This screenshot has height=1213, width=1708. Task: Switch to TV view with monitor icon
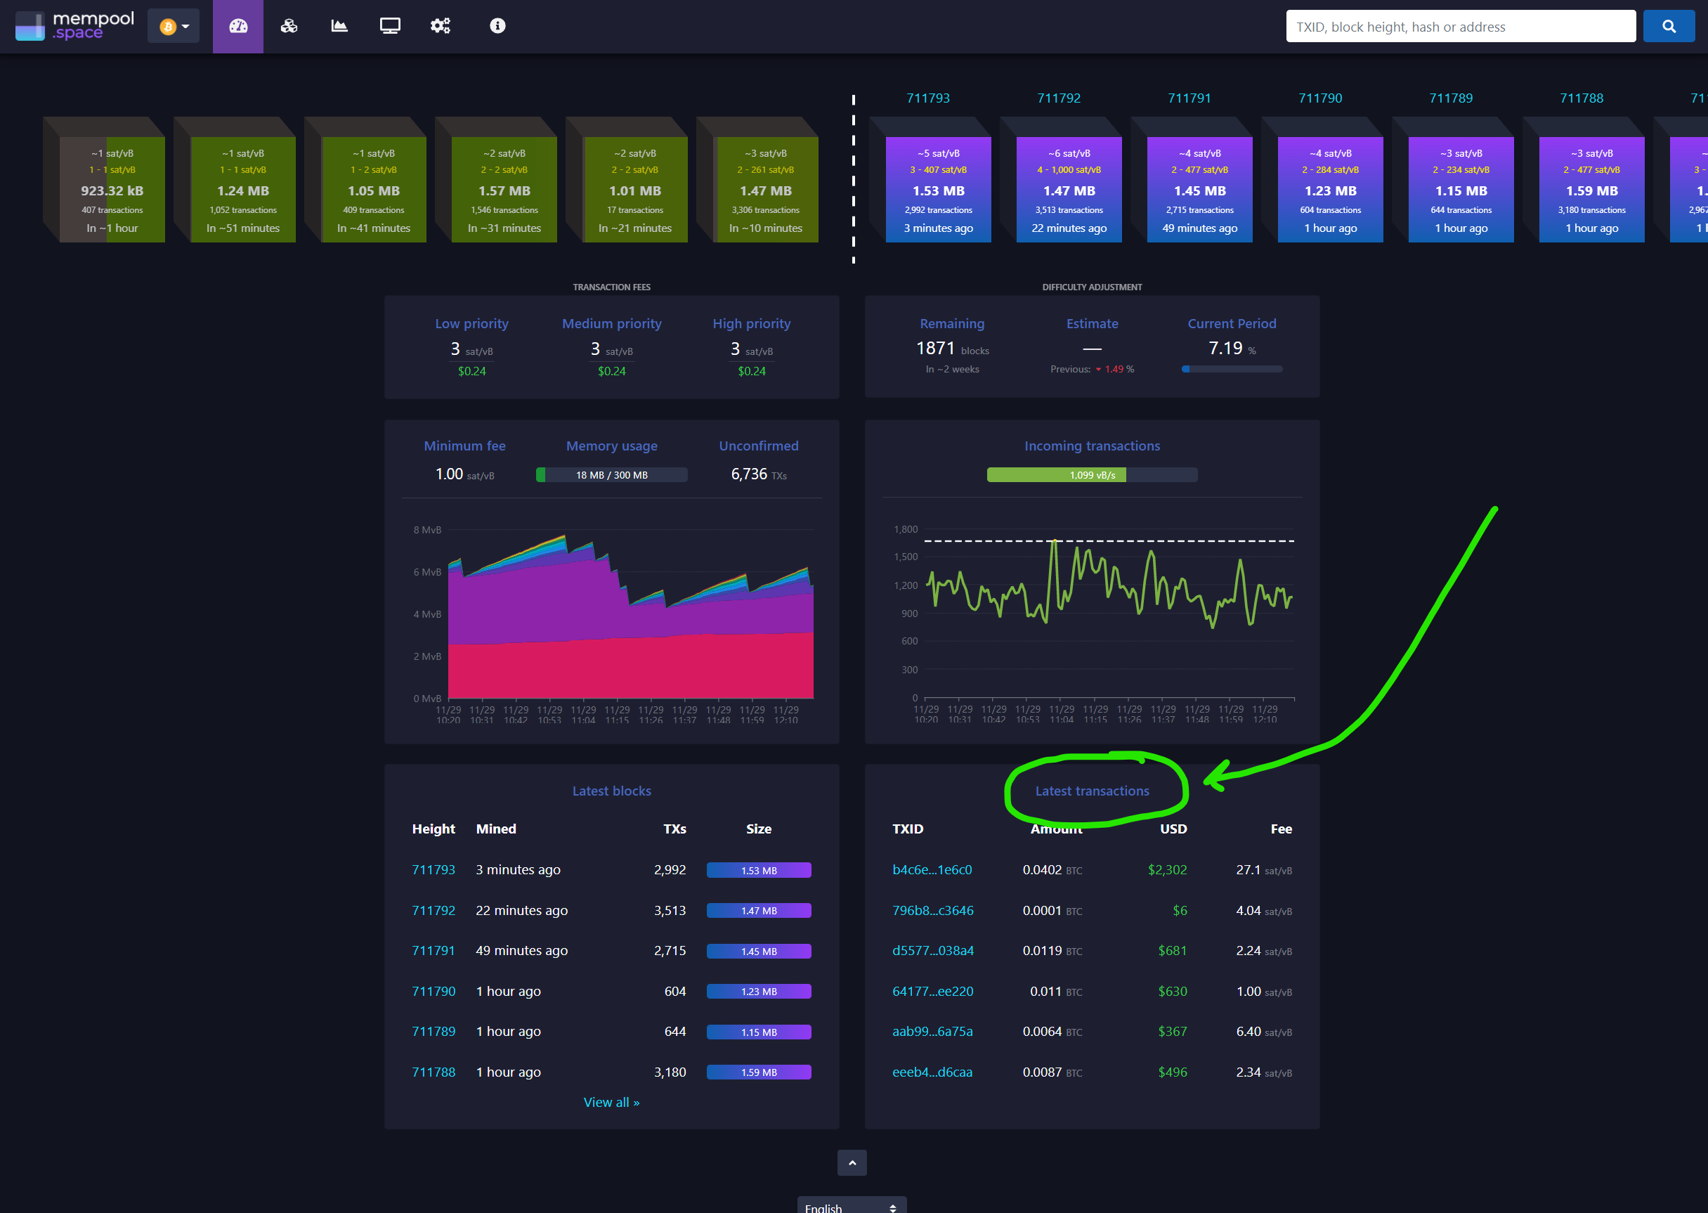pyautogui.click(x=390, y=25)
